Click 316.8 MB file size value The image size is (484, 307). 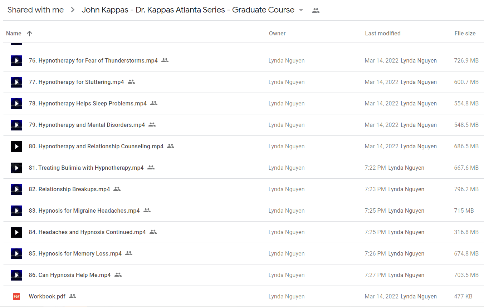point(466,232)
